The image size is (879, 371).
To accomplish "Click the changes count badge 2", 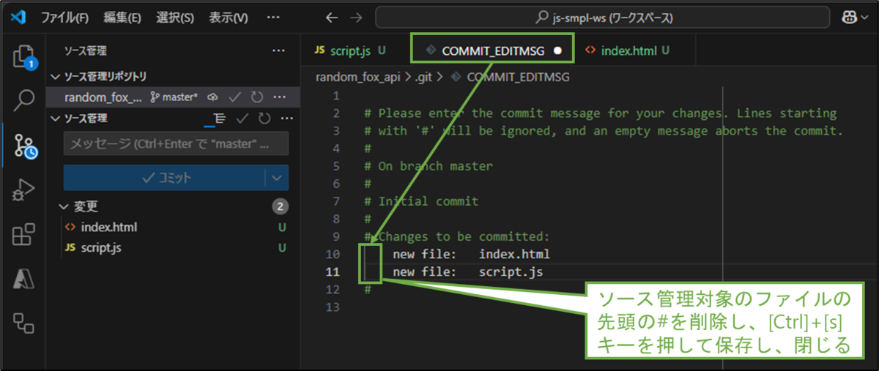I will (281, 206).
